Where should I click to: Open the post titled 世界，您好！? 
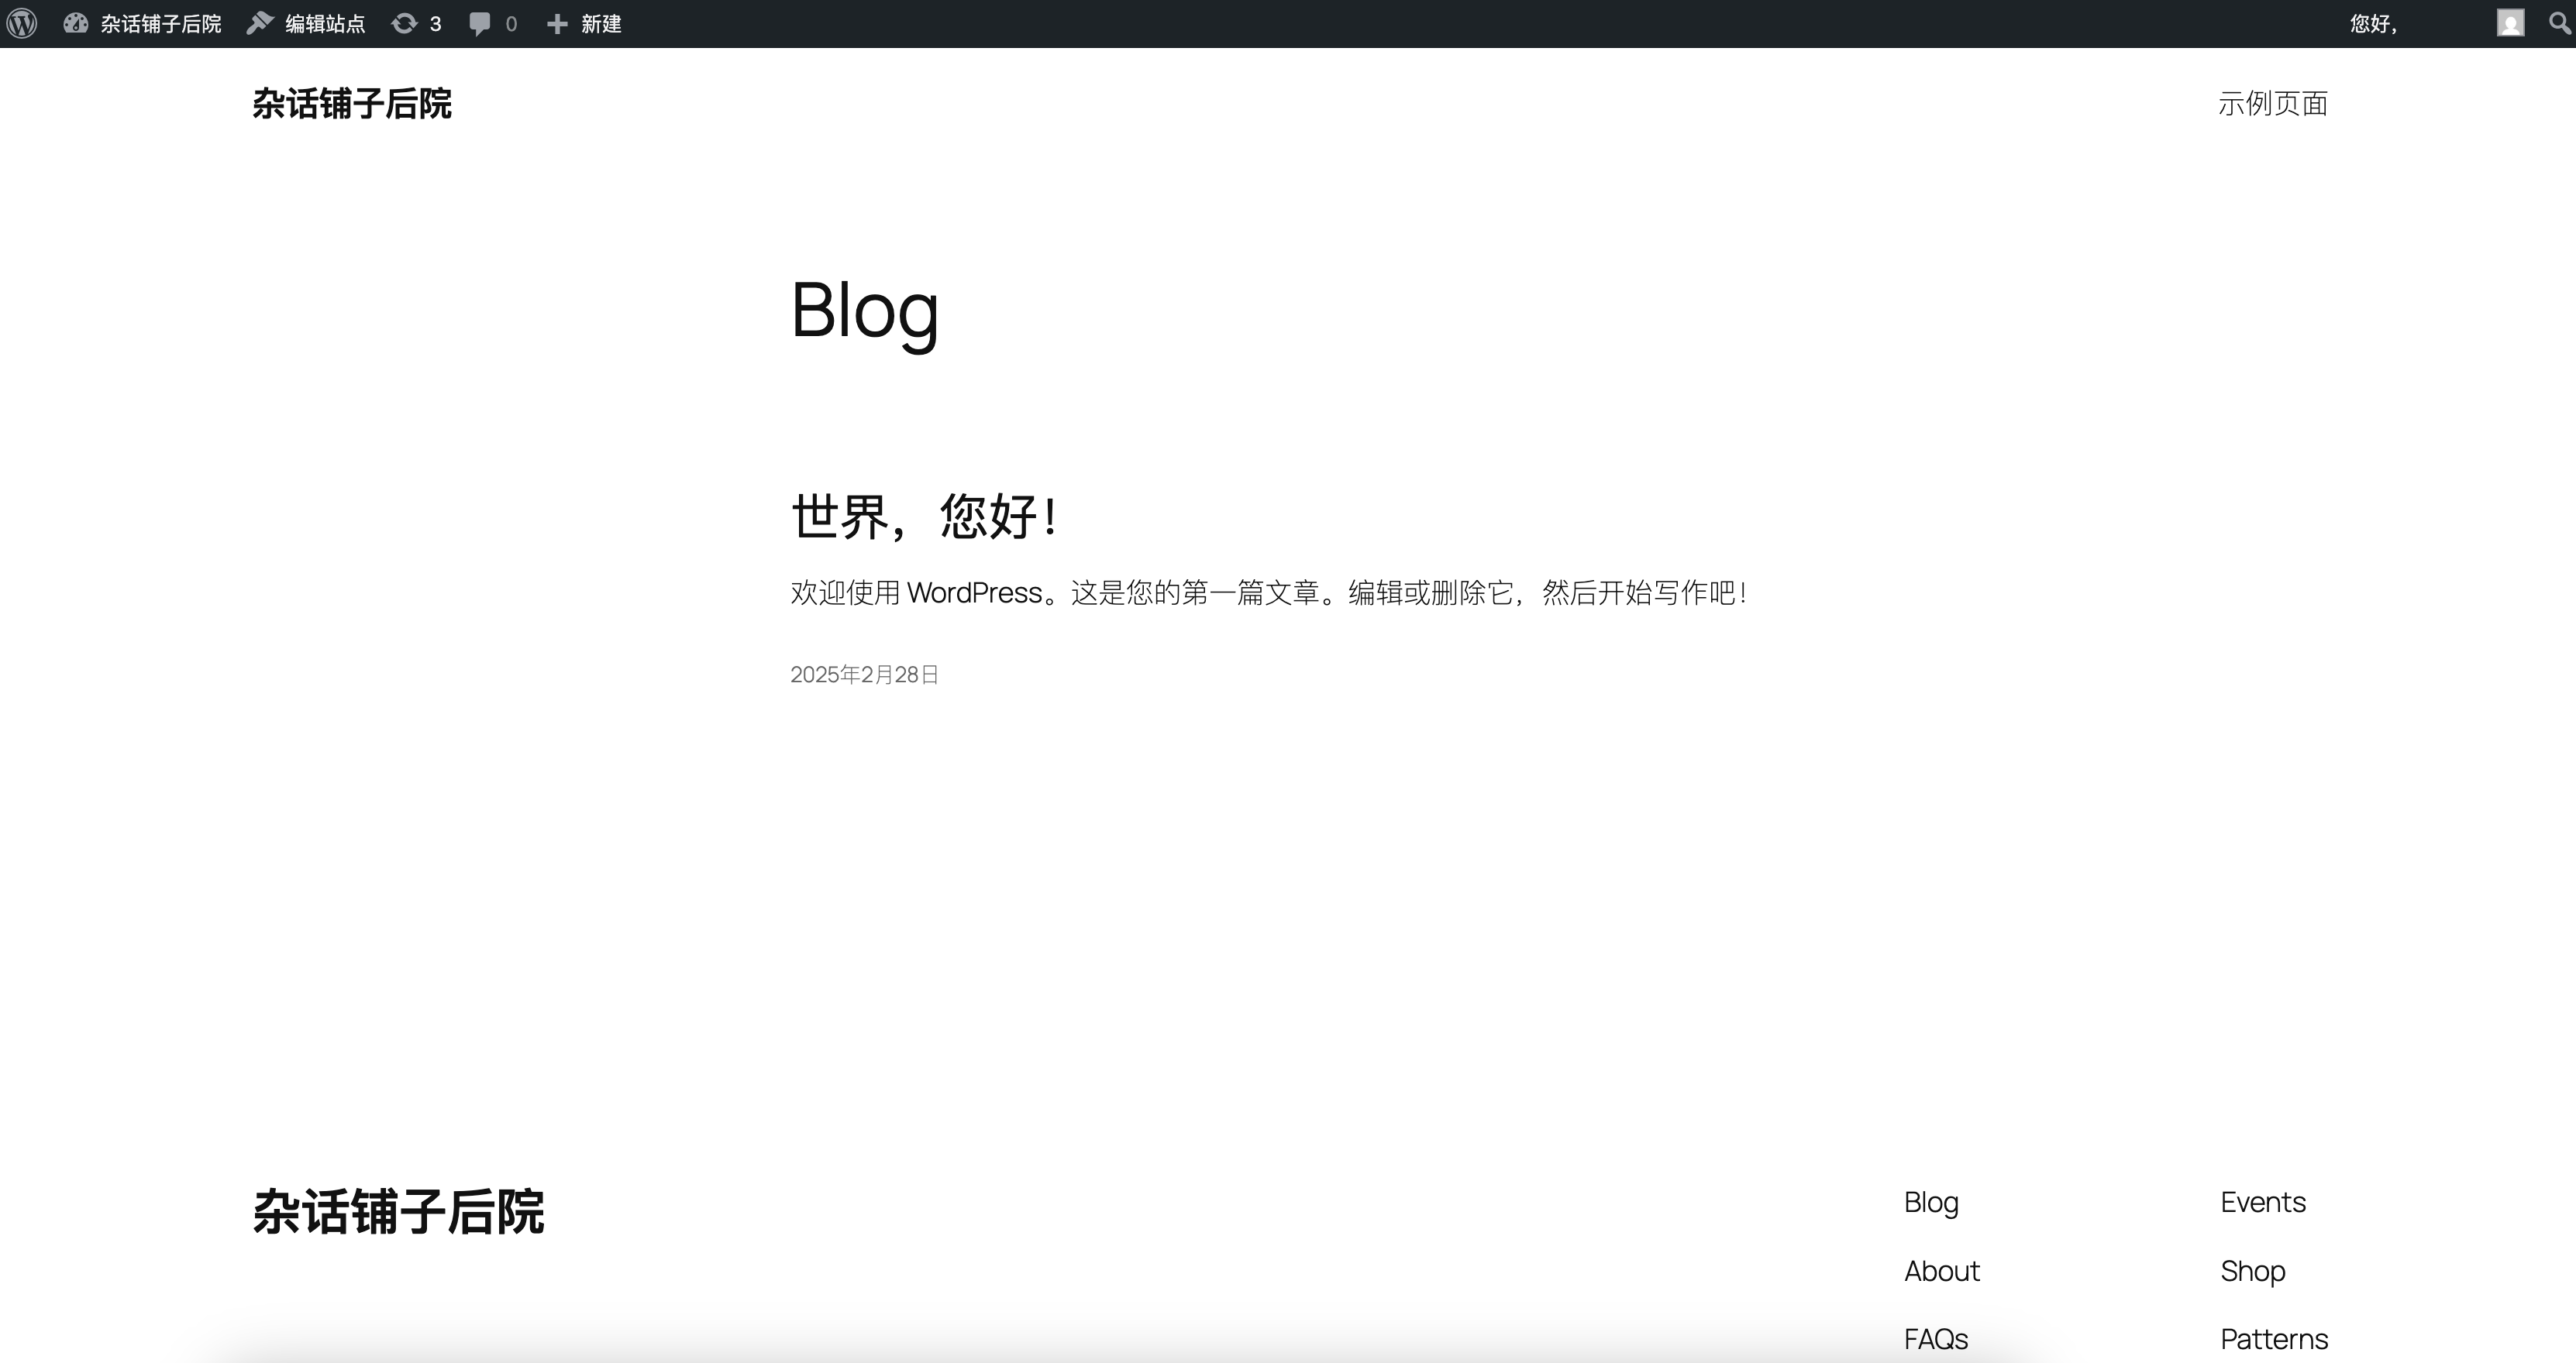(924, 517)
